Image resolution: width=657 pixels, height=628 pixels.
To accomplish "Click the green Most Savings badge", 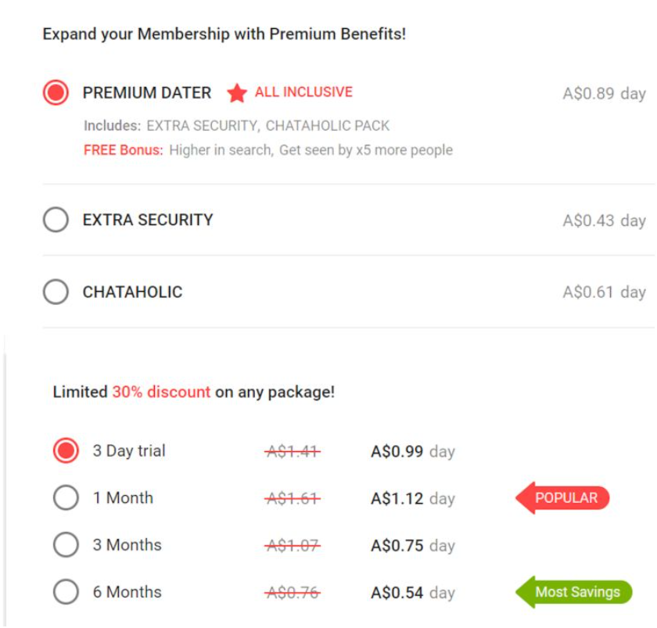I will point(574,592).
